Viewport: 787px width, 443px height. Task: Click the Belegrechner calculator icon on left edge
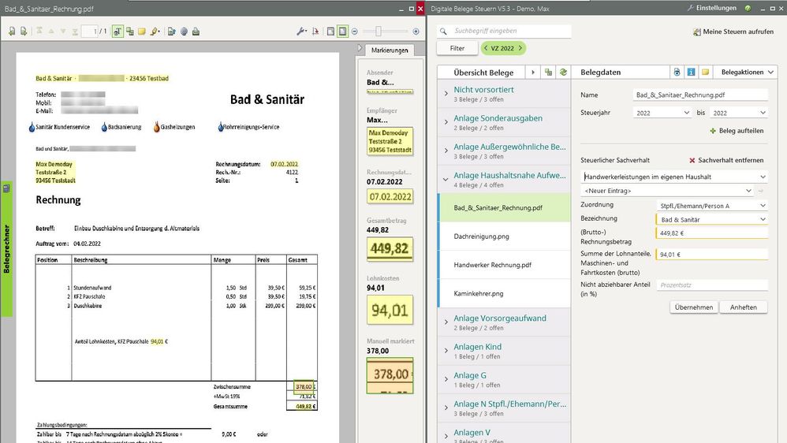pyautogui.click(x=6, y=188)
